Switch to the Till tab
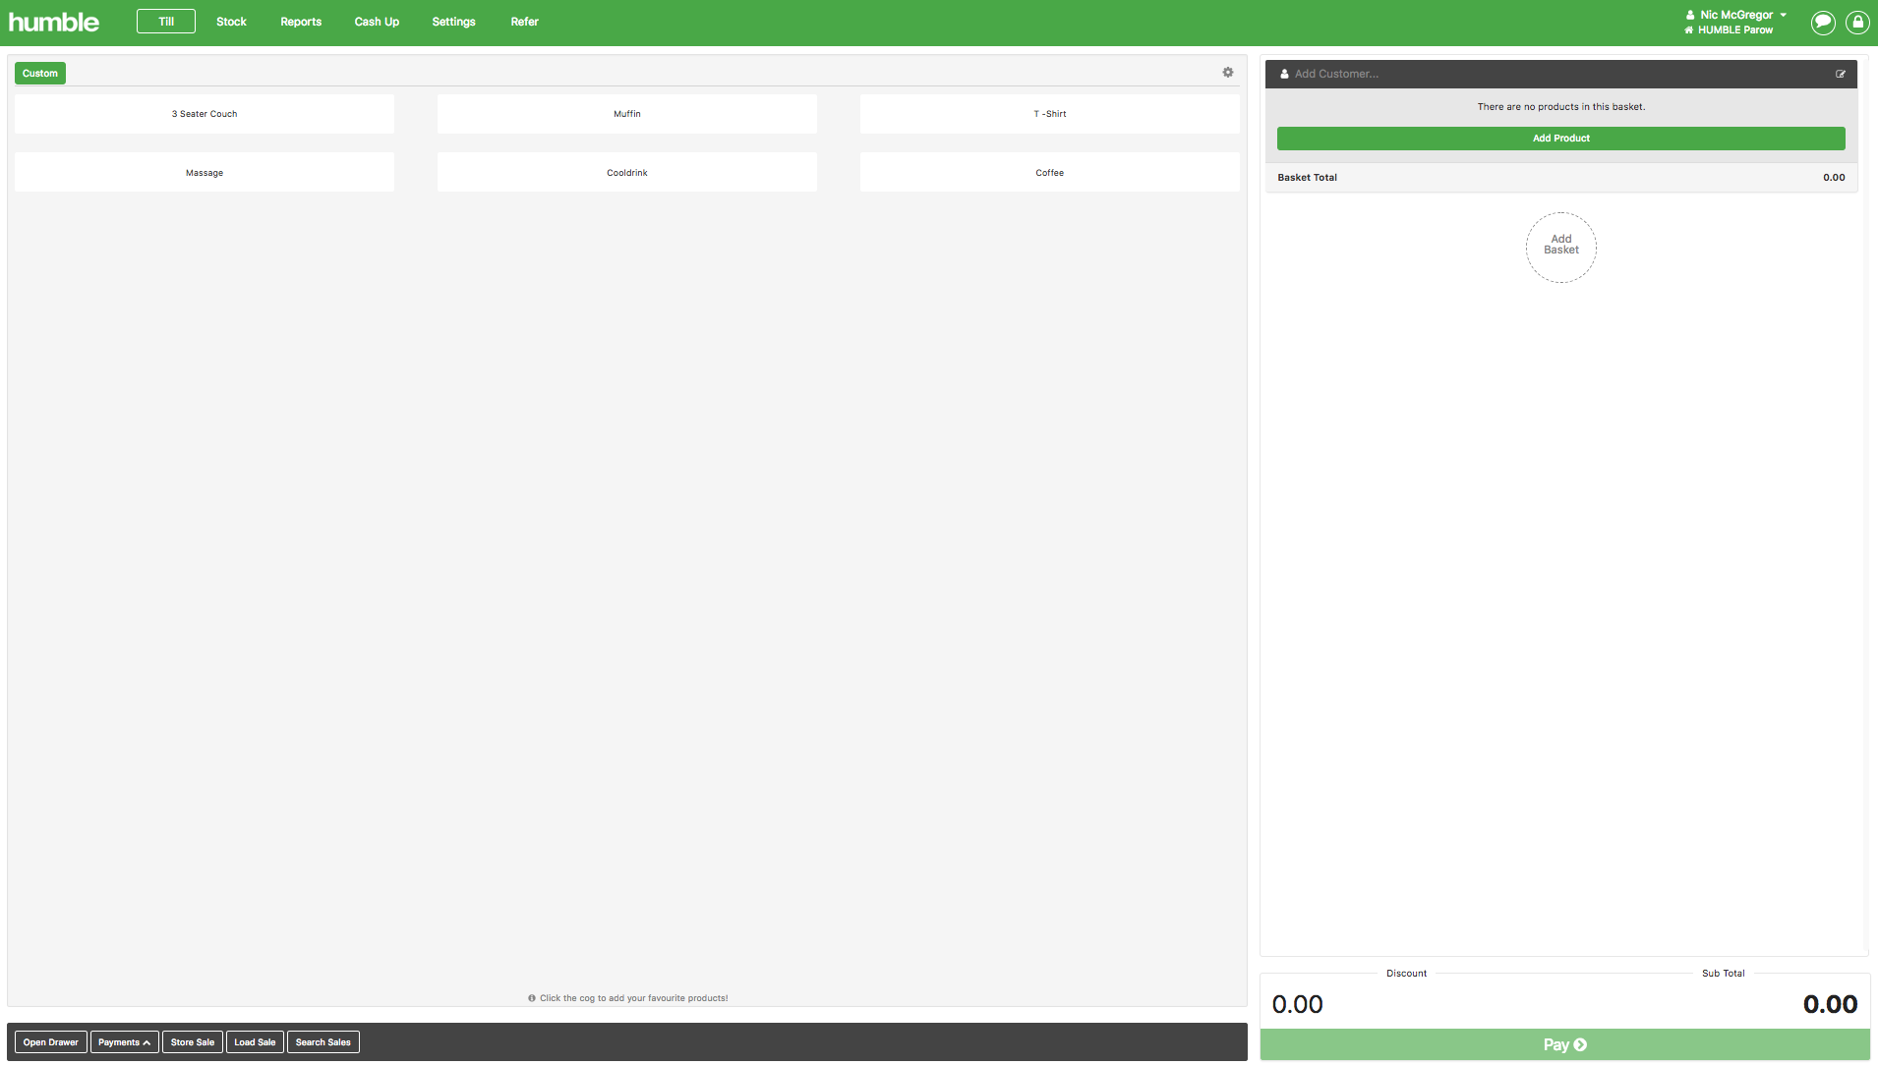Viewport: 1878px width, 1065px height. click(x=166, y=22)
